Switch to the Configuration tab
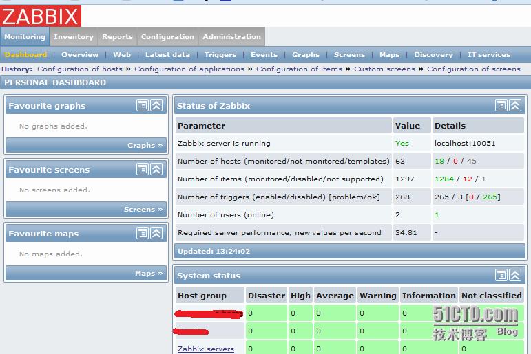This screenshot has width=531, height=354. pyautogui.click(x=167, y=36)
